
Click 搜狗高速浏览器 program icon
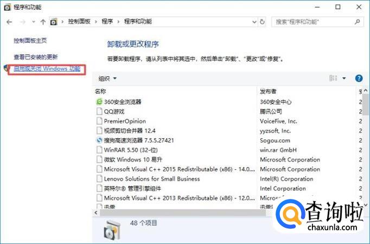click(99, 140)
